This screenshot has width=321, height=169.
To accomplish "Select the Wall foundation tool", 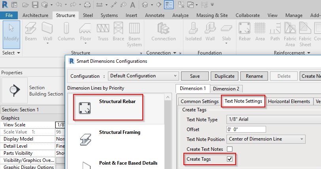I will tap(210, 32).
